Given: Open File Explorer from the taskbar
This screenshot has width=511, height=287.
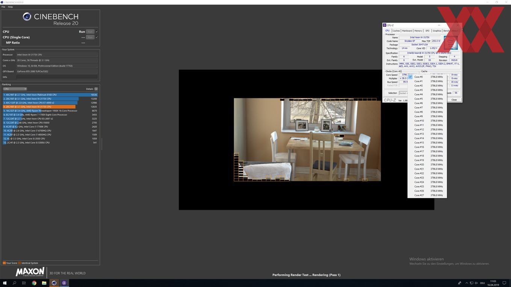Looking at the screenshot, I should (x=44, y=283).
